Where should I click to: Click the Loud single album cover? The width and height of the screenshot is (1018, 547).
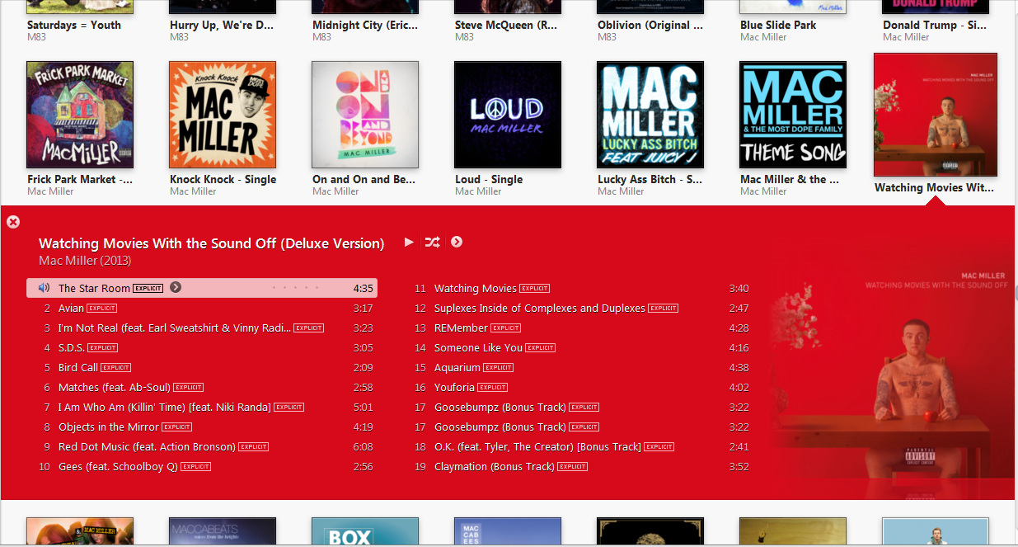[x=508, y=115]
